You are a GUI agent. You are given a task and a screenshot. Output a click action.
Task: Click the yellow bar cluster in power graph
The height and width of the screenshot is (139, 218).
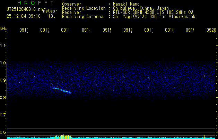pos(63,137)
